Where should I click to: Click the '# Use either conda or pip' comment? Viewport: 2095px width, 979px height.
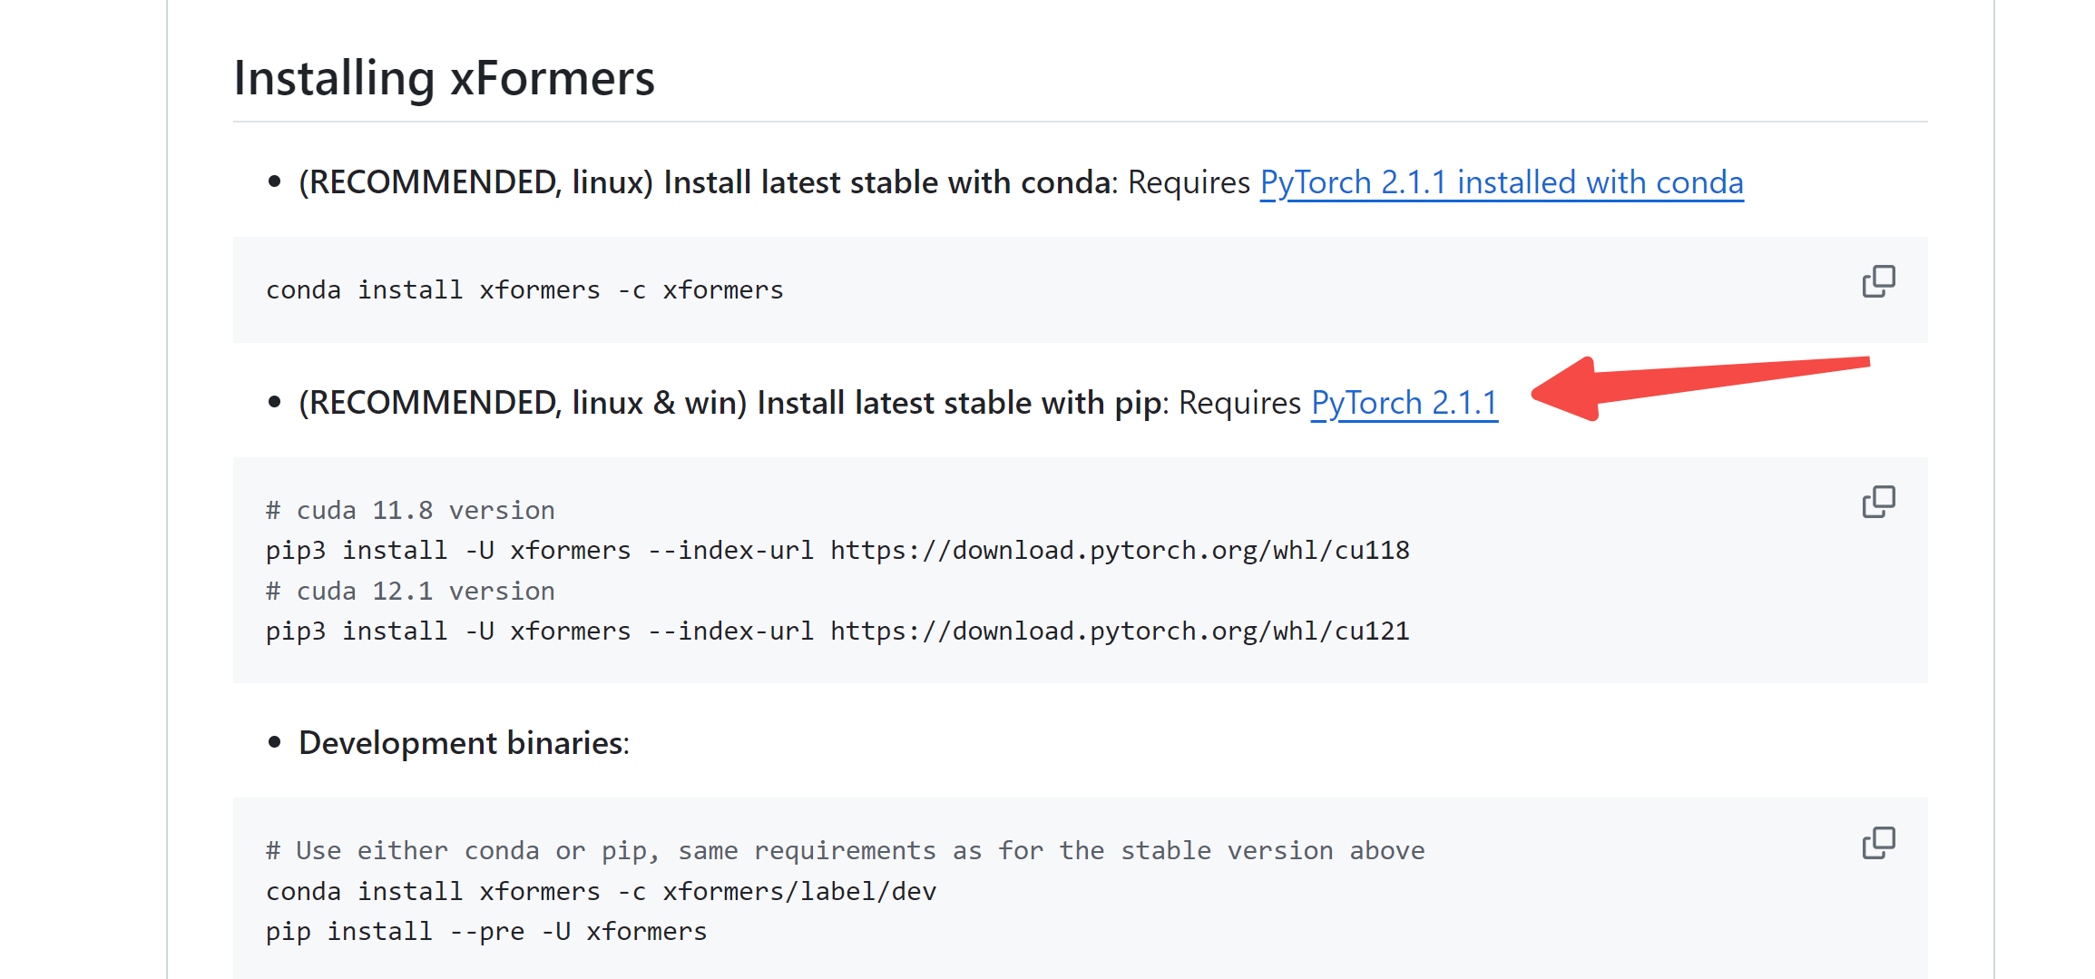tap(845, 851)
